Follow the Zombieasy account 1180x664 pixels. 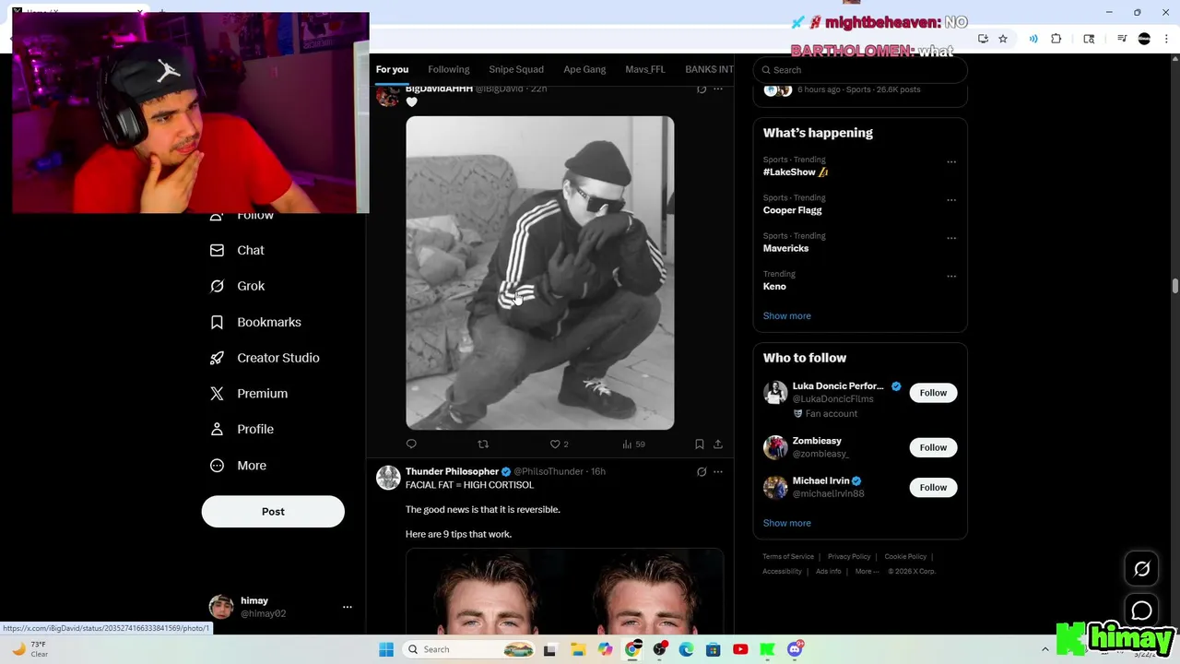(933, 447)
